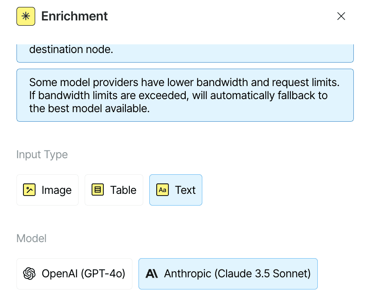The width and height of the screenshot is (369, 306).
Task: Choose the Anthropic (Claude 3.5 Sonnet) model
Action: tap(228, 274)
